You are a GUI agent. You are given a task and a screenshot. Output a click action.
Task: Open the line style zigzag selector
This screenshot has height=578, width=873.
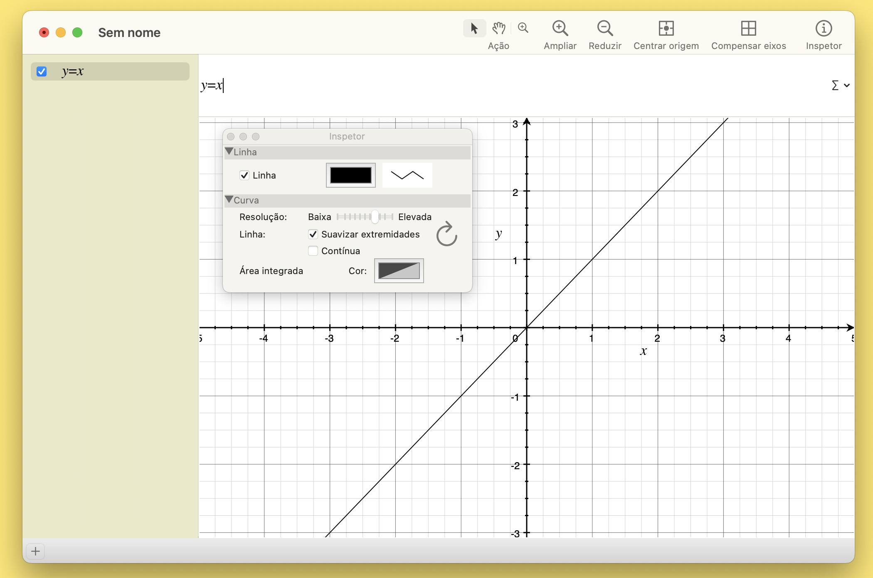click(x=407, y=175)
